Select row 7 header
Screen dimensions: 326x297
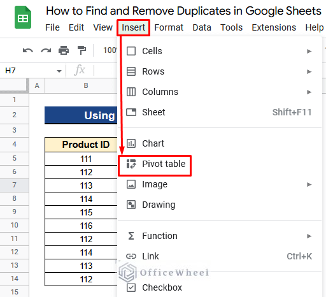(x=14, y=185)
